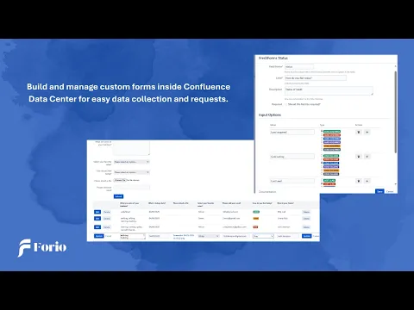The width and height of the screenshot is (414, 310).
Task: Click the dialog scrollbar's down arrow
Action: click(x=396, y=184)
